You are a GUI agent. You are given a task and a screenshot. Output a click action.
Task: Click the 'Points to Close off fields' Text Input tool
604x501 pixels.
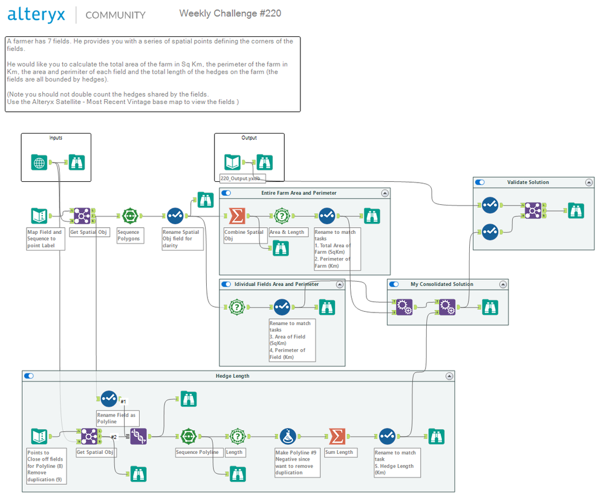(x=39, y=436)
